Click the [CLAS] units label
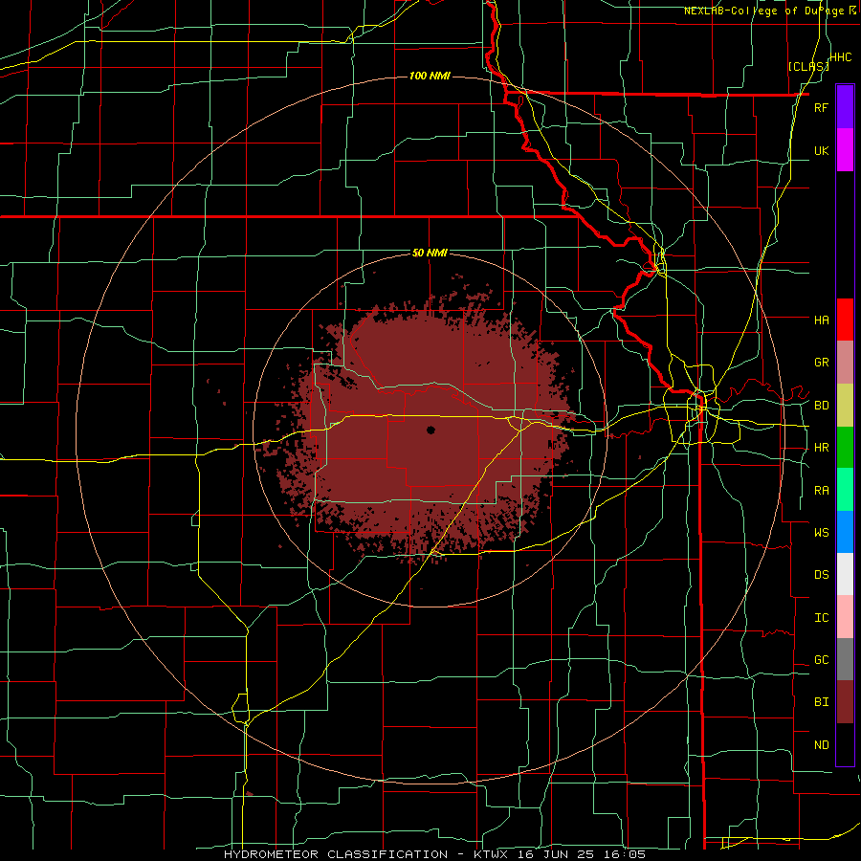The height and width of the screenshot is (861, 861). [808, 66]
